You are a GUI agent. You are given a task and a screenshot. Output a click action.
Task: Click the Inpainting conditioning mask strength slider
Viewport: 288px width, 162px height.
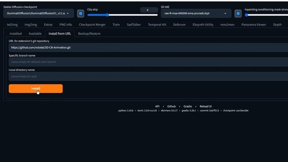(266, 15)
